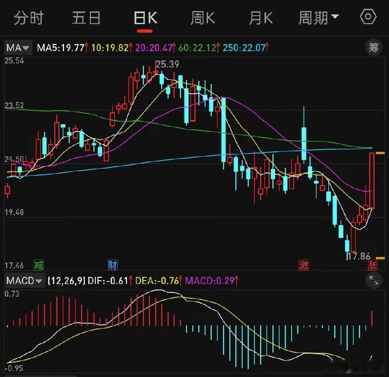Image resolution: width=389 pixels, height=377 pixels.
Task: Tap the 筹 chip distribution icon
Action: point(374,47)
